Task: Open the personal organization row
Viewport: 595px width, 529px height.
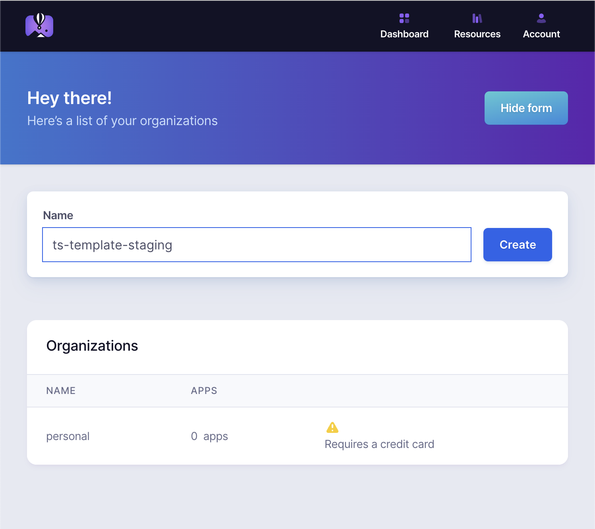Action: point(297,436)
